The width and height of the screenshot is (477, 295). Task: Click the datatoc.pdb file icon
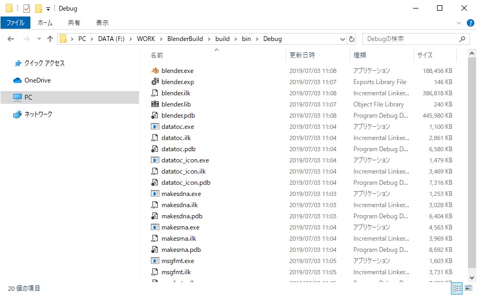[x=155, y=149]
